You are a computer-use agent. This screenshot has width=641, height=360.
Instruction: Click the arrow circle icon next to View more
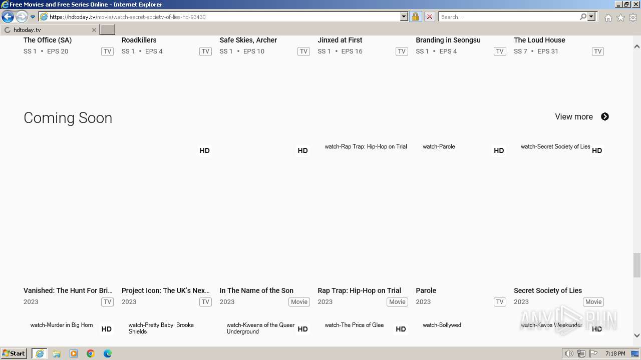click(605, 116)
